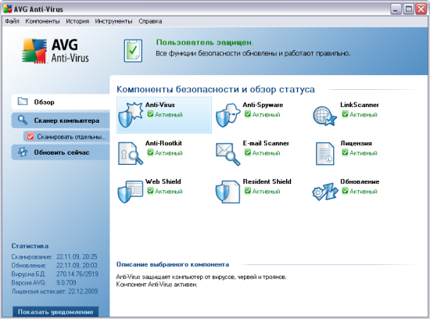Click the Компонент Anti-Virus активен description line
Image resolution: width=430 pixels, height=319 pixels.
coord(156,285)
